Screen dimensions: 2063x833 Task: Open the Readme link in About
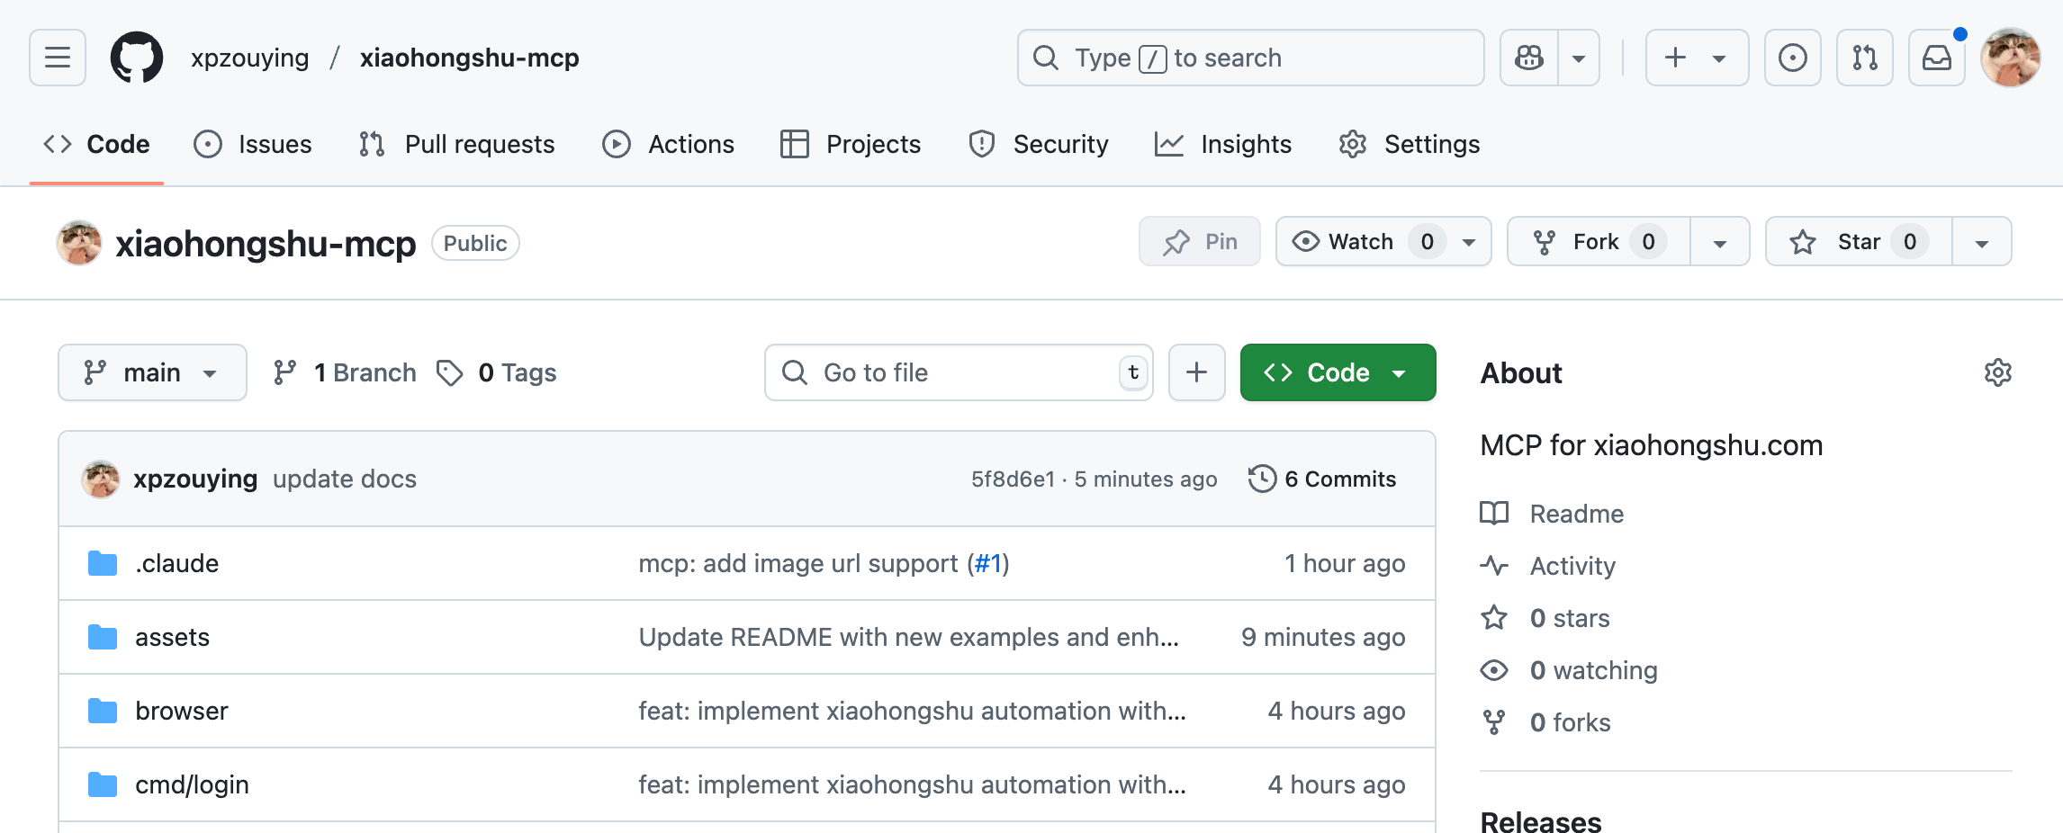tap(1577, 514)
